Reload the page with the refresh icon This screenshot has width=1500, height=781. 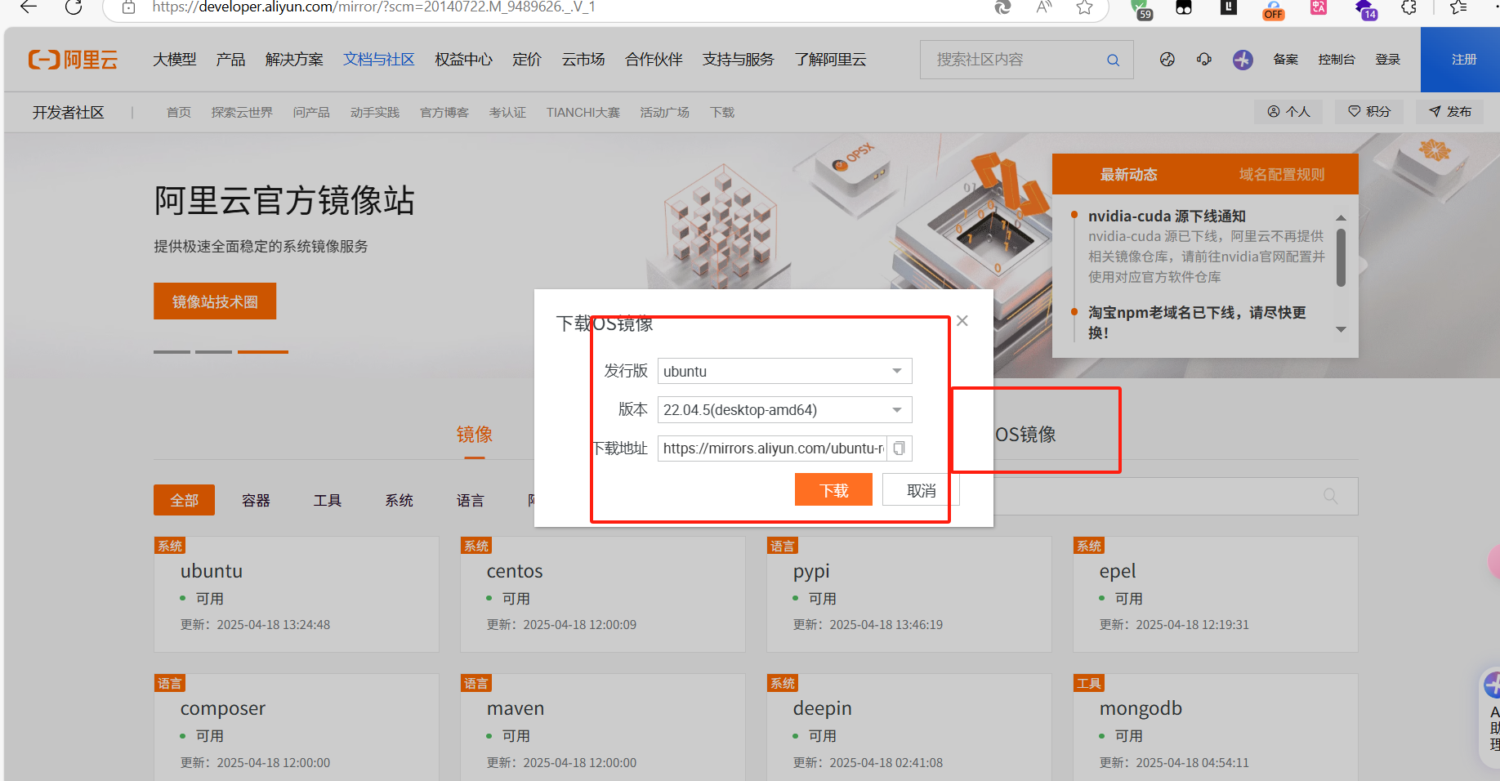point(74,7)
